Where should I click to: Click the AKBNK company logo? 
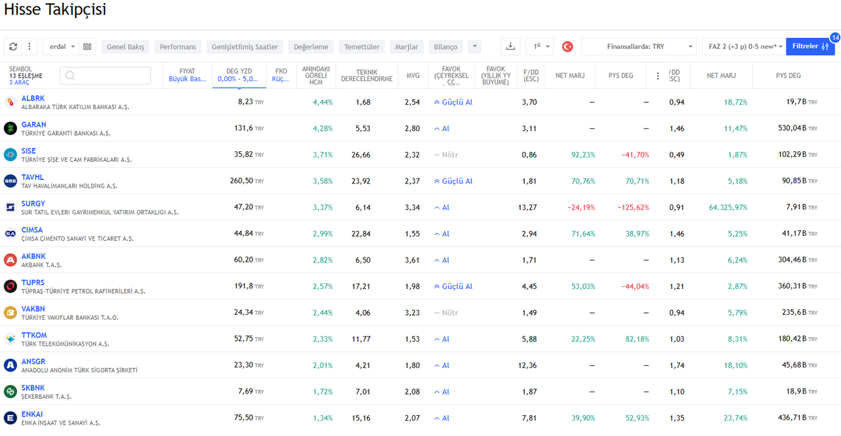pyautogui.click(x=11, y=260)
